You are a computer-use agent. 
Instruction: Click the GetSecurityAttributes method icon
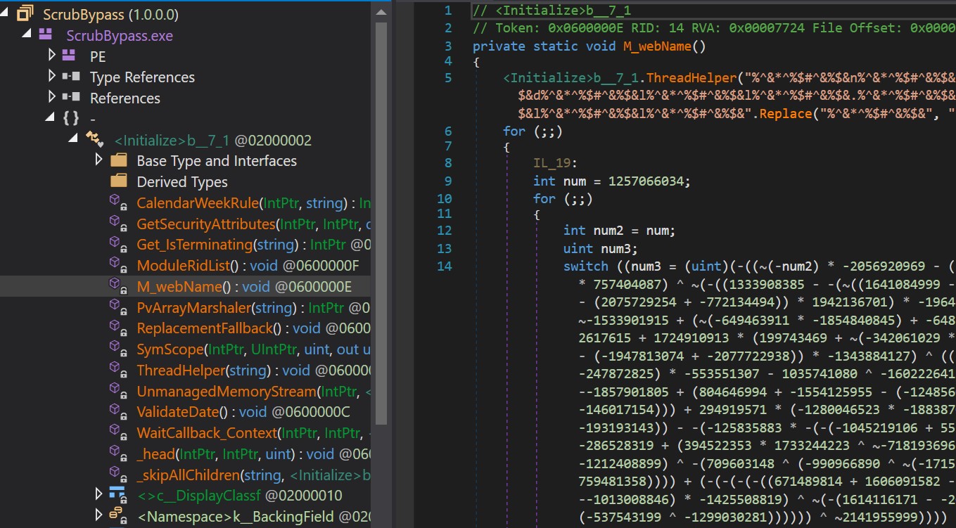click(x=117, y=224)
